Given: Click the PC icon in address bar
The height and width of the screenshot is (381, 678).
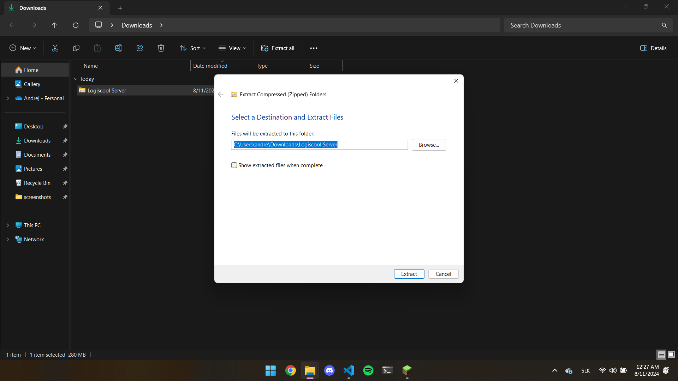Looking at the screenshot, I should 99,25.
